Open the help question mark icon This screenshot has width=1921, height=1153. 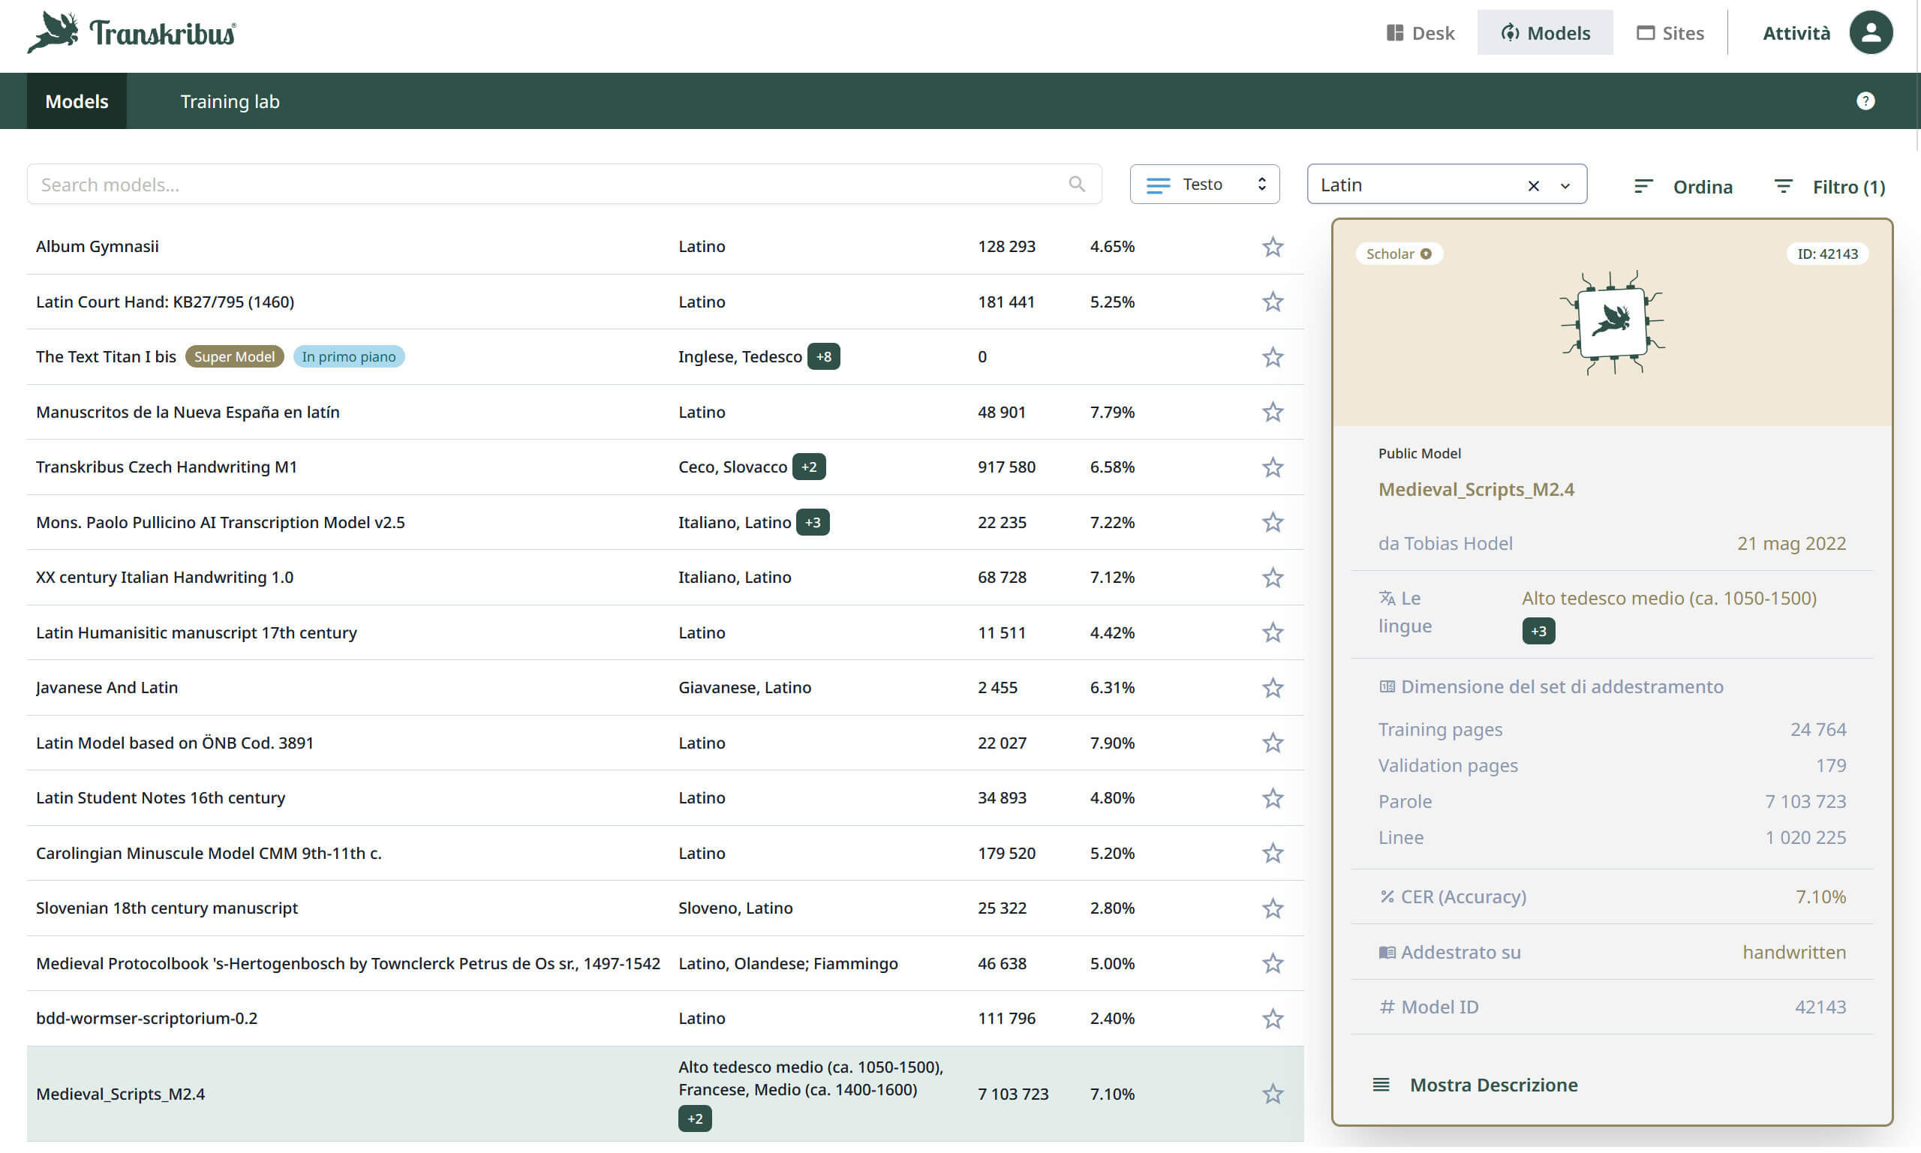pos(1865,101)
